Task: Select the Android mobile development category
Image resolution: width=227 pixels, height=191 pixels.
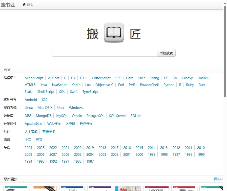Action: 31,100
